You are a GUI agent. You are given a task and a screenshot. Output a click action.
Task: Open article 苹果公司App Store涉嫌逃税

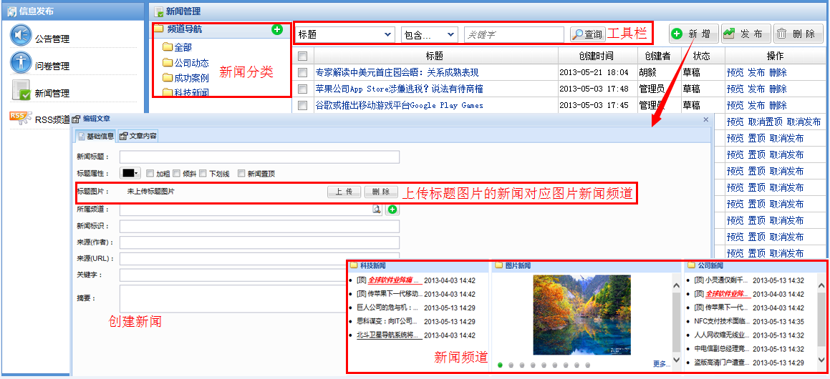(399, 89)
